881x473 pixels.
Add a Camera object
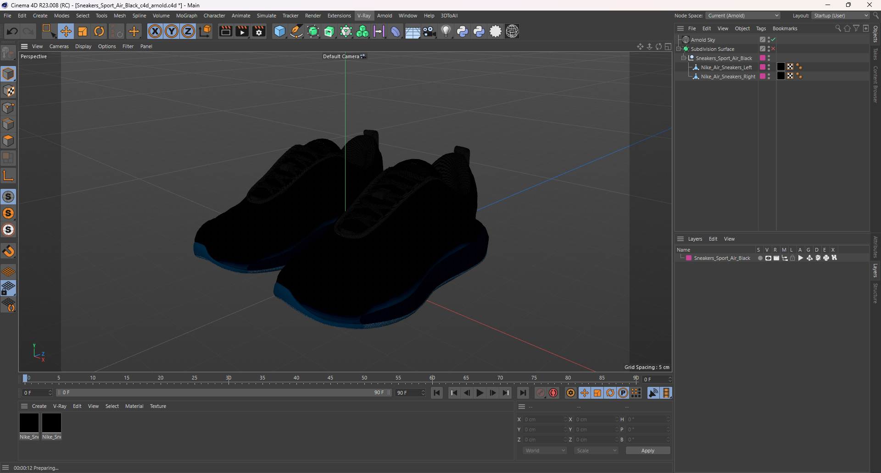click(429, 31)
